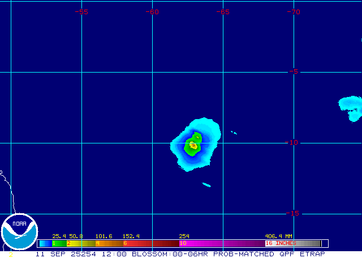Select the -70 longitude label at top
362x258 pixels.
[x=293, y=12]
